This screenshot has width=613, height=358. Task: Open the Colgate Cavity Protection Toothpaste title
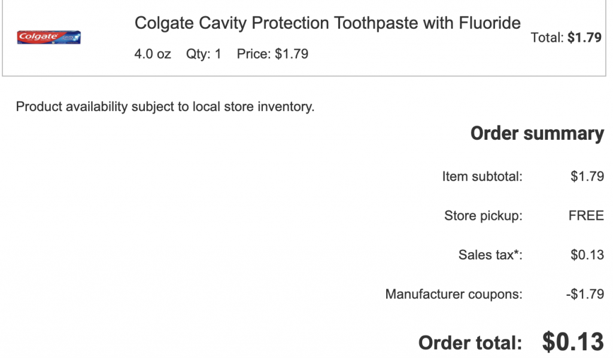point(327,23)
